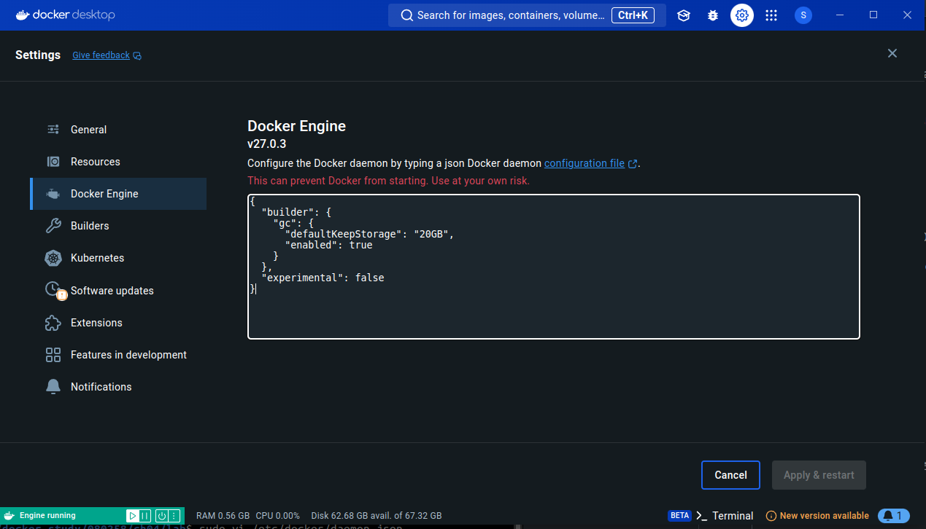
Task: Click the RAM 0.56 GB status text
Action: (223, 515)
